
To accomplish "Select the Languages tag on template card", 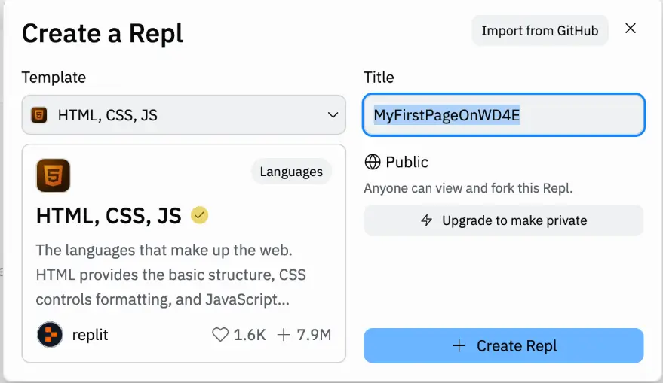I will pyautogui.click(x=291, y=172).
